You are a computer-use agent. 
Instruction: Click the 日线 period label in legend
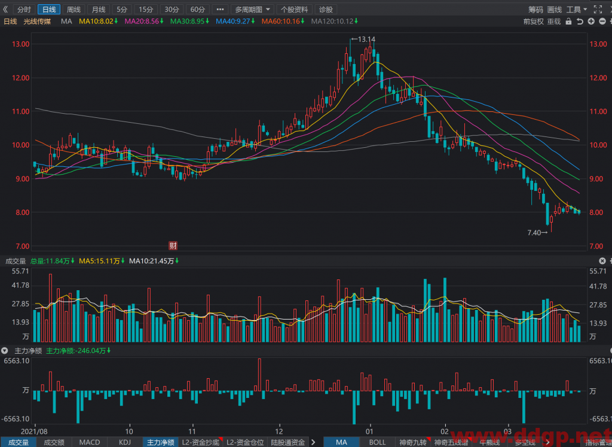coord(10,21)
